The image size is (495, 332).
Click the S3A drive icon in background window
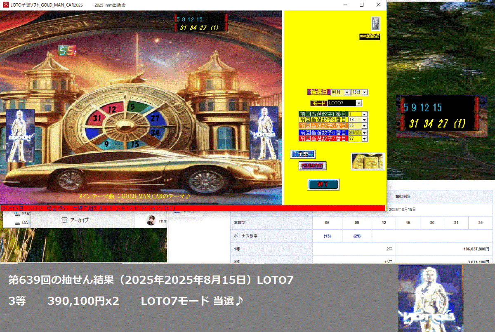click(x=17, y=214)
